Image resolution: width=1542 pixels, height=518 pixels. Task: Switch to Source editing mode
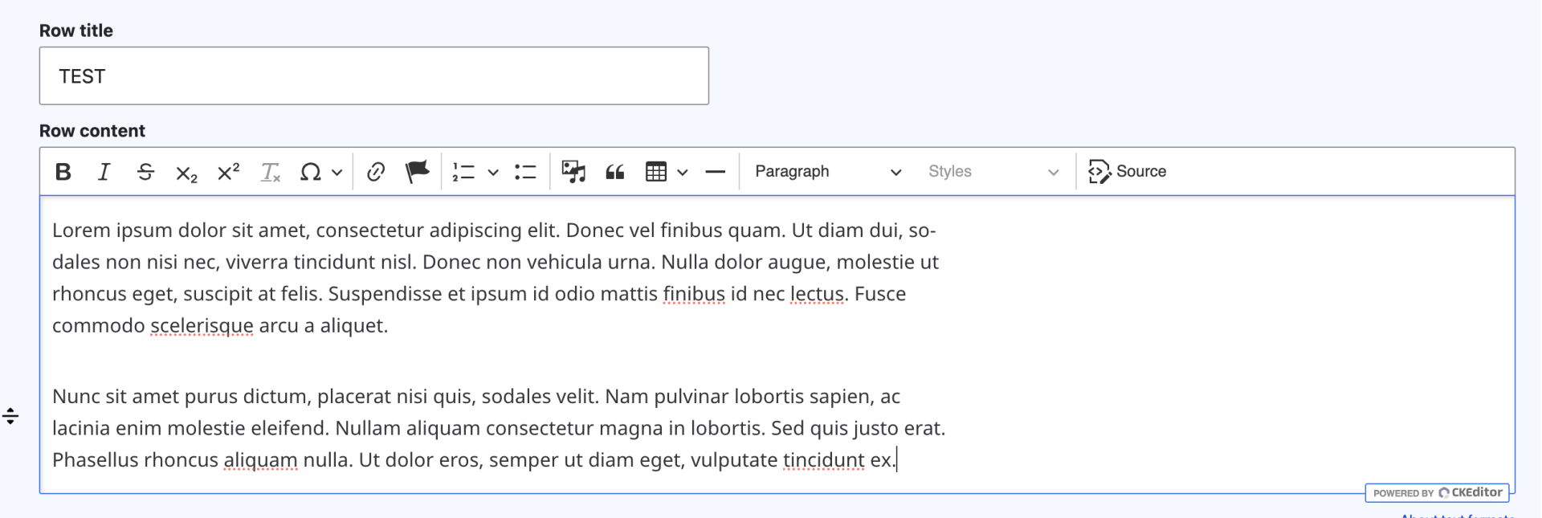(1128, 172)
